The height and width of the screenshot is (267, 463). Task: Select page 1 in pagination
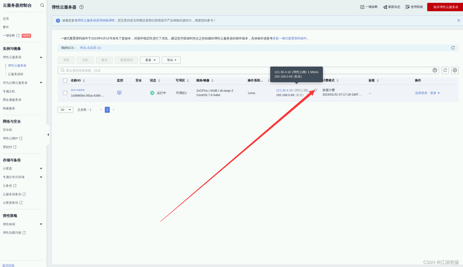tap(107, 110)
